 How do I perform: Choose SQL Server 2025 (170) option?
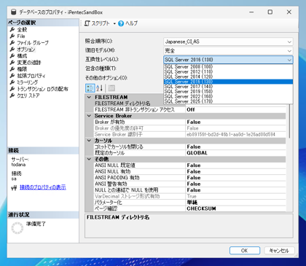click(x=228, y=101)
